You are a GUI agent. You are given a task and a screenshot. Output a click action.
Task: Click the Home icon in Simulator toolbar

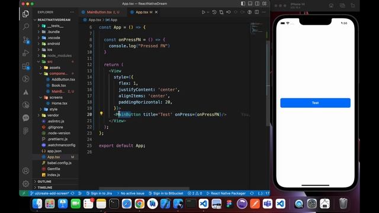331,5
